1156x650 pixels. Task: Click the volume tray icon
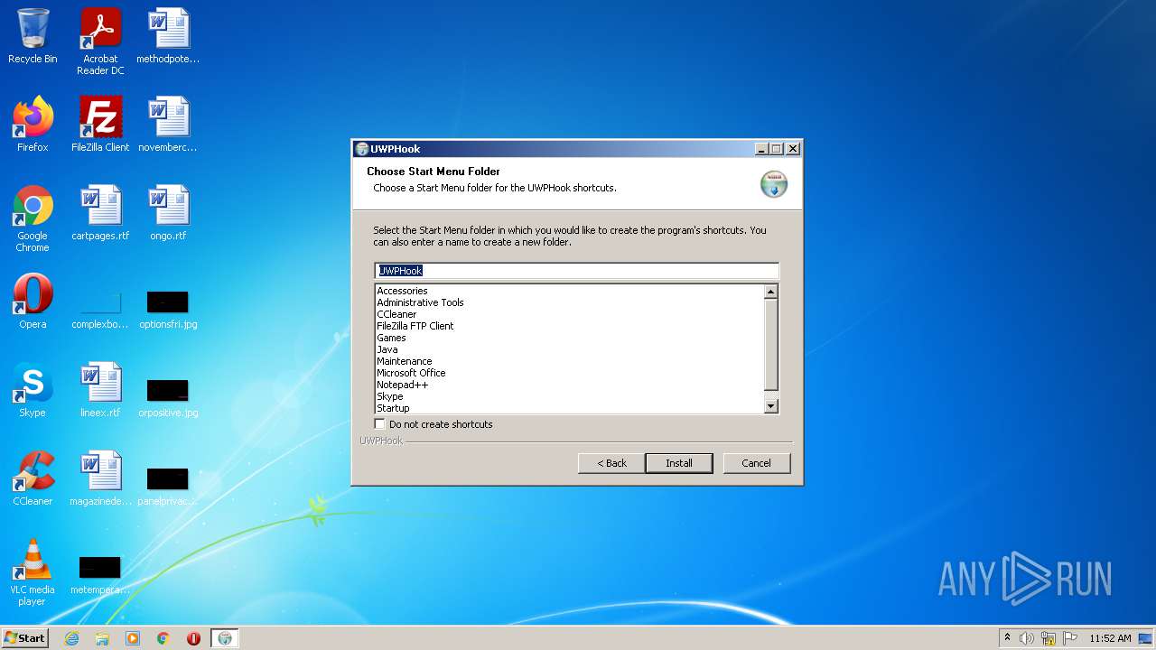click(1027, 638)
